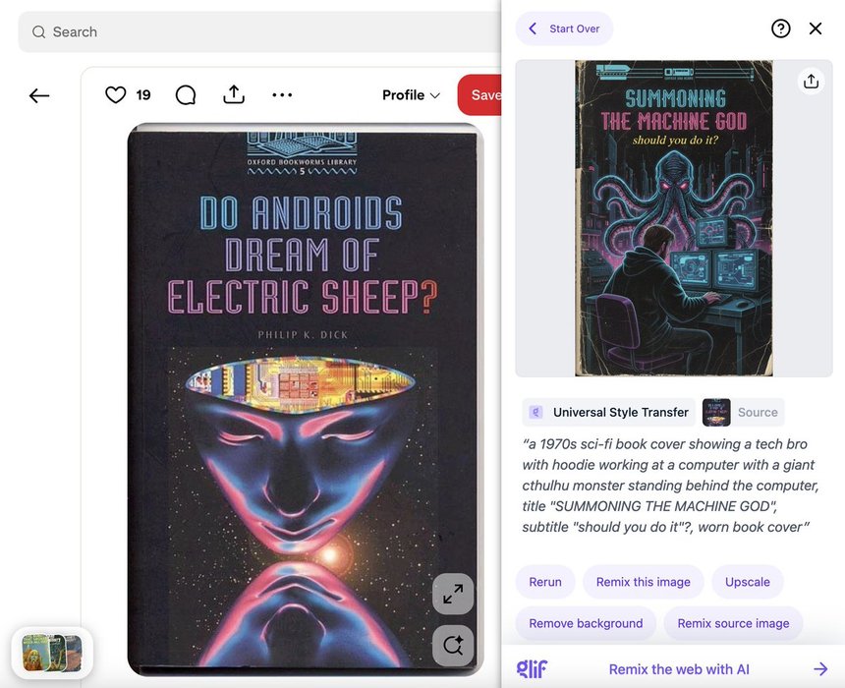Click the Remove background button
This screenshot has width=845, height=688.
[x=586, y=623]
